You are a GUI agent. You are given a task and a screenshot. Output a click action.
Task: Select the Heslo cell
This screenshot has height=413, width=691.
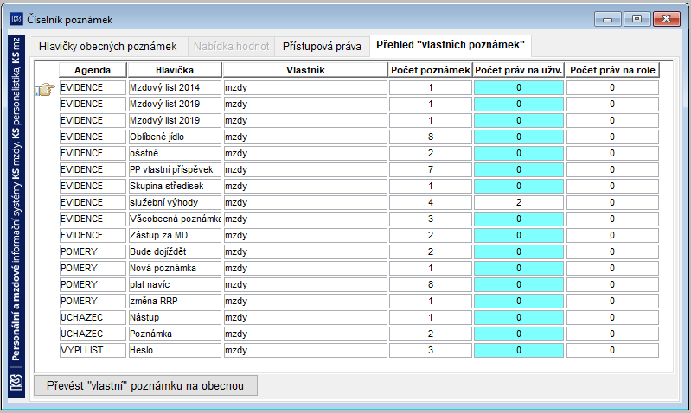(175, 350)
